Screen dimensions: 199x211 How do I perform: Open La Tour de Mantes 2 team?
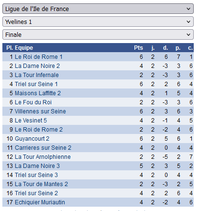click(42, 184)
